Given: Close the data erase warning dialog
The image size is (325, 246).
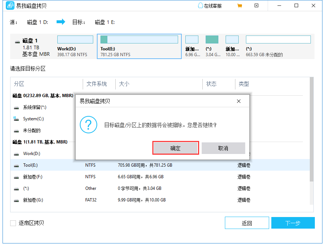Looking at the screenshot, I should 239,101.
